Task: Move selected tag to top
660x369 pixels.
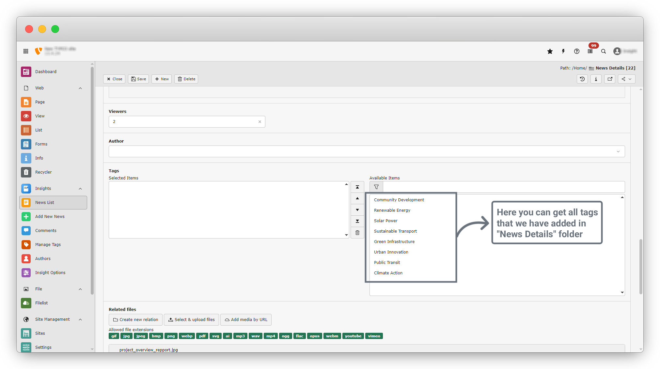Action: coord(357,187)
